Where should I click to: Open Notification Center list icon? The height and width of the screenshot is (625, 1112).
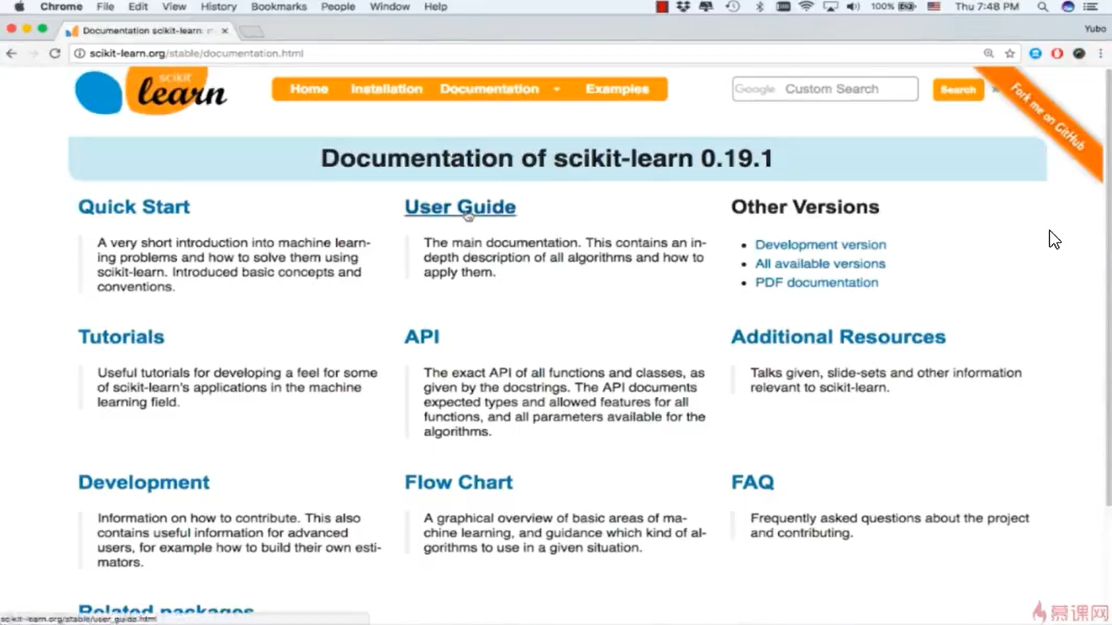[1092, 7]
